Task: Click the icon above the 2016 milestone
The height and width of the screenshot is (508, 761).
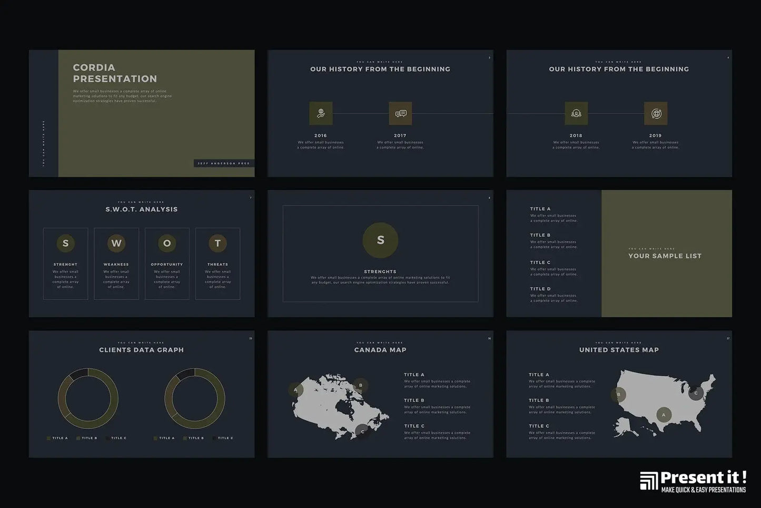Action: (321, 113)
